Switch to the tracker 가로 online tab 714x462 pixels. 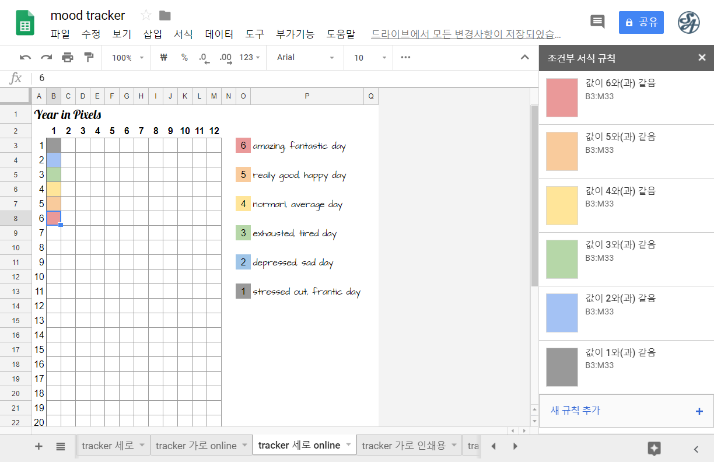(x=195, y=446)
